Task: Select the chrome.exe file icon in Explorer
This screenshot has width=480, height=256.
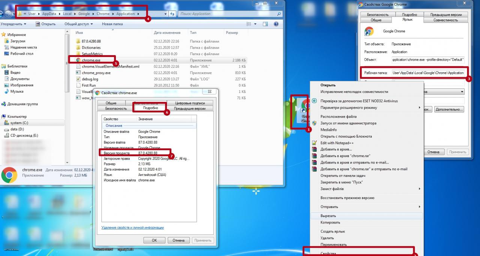Action: (78, 60)
